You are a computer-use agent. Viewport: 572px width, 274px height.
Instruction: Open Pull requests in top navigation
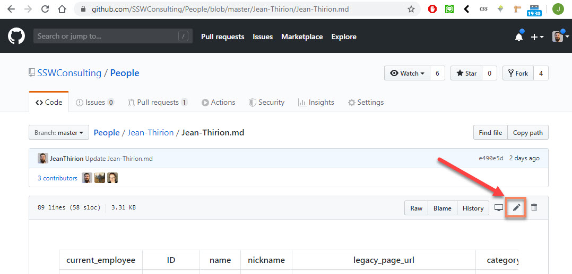click(x=222, y=36)
